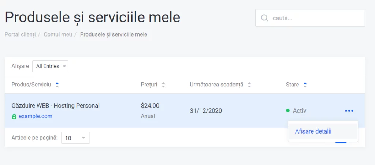
Task: Toggle the three-dots actions menu
Action: (x=349, y=111)
